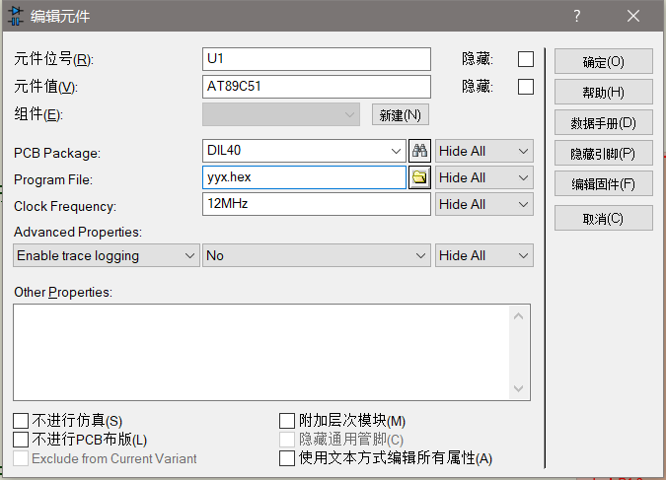Close the 编辑元件 dialog
The width and height of the screenshot is (666, 480).
pyautogui.click(x=633, y=16)
